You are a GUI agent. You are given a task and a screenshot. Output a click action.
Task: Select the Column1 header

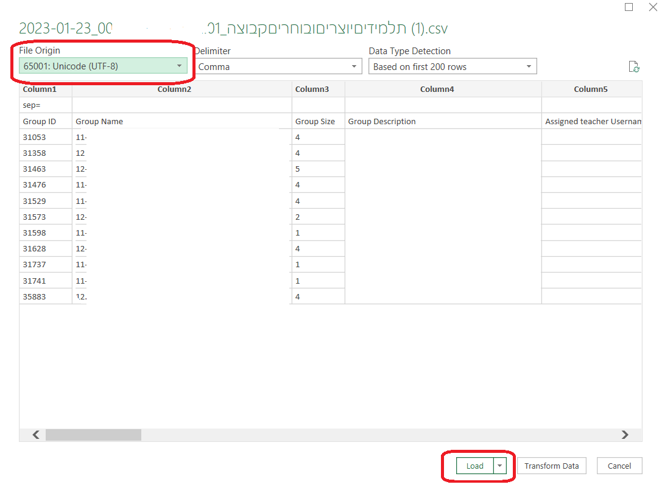click(x=40, y=89)
